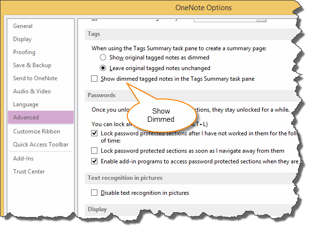Enable Show dimmed tagged notes checkbox

(x=94, y=79)
